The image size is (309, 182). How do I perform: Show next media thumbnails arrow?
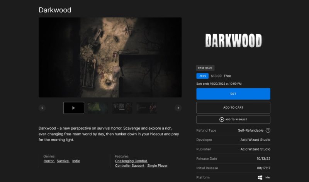pos(178,108)
